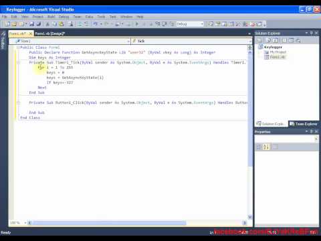This screenshot has height=241, width=321.
Task: Select My Project node in Solution Explorer
Action: (278, 52)
